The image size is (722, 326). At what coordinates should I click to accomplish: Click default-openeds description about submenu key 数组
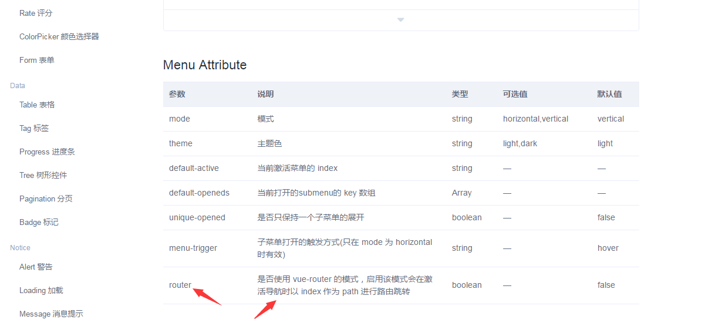click(316, 193)
